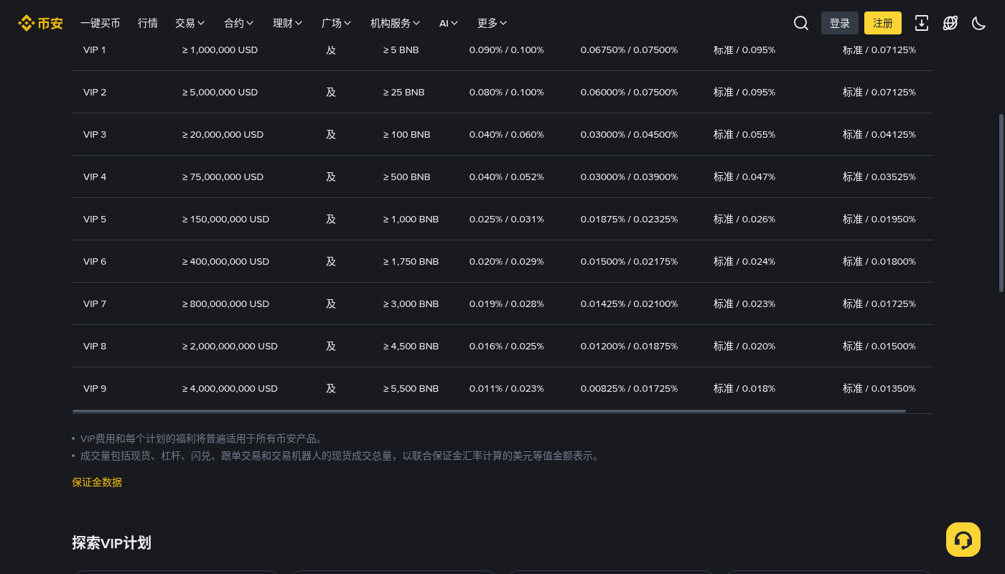Select the VIP 1 row label
Image resolution: width=1005 pixels, height=574 pixels.
click(x=95, y=50)
